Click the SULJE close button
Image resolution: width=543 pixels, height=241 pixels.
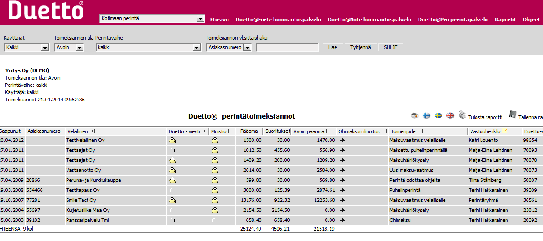click(391, 47)
